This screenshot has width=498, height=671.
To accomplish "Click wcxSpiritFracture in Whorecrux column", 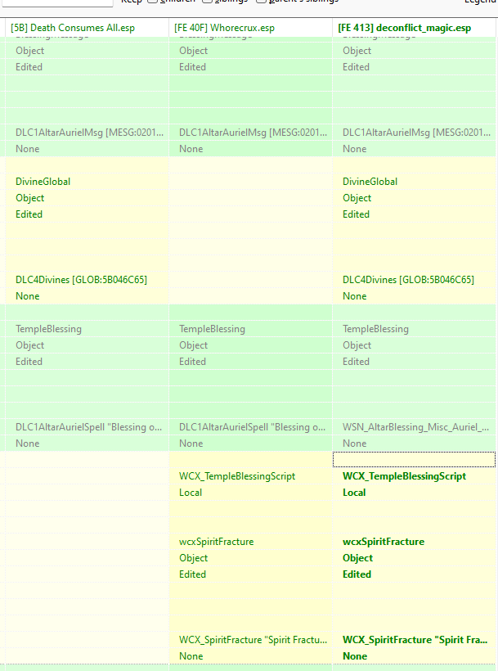I will click(x=217, y=542).
